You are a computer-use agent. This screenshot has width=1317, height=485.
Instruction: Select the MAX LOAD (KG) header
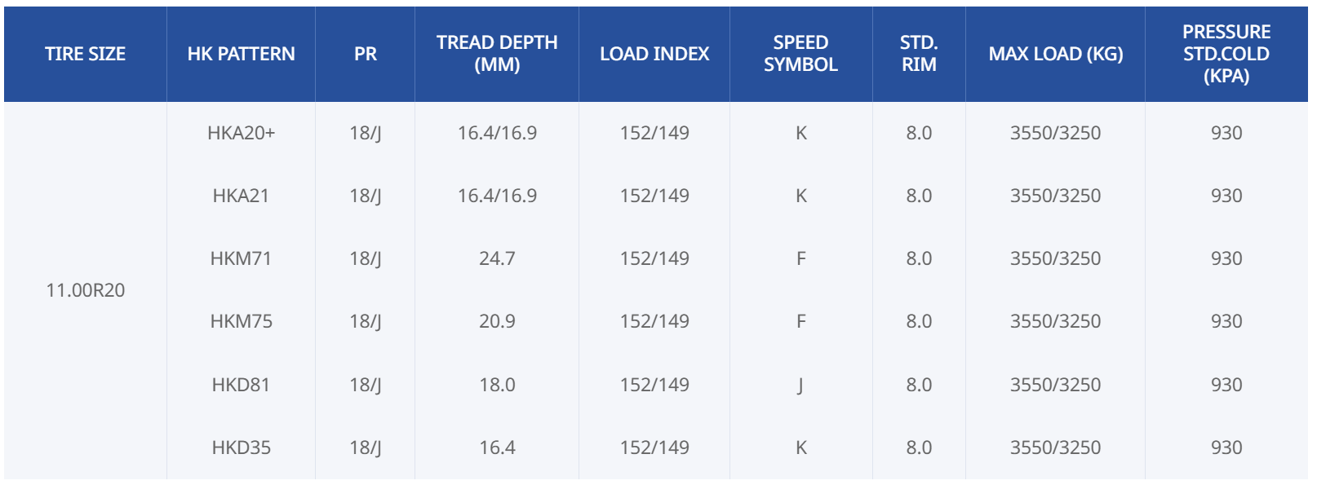[1055, 54]
